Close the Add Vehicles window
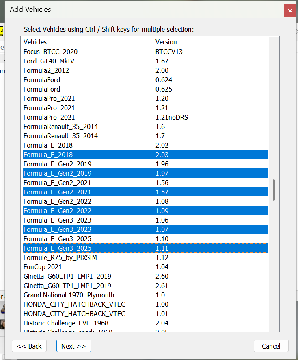This screenshot has height=360, width=298. [x=290, y=11]
